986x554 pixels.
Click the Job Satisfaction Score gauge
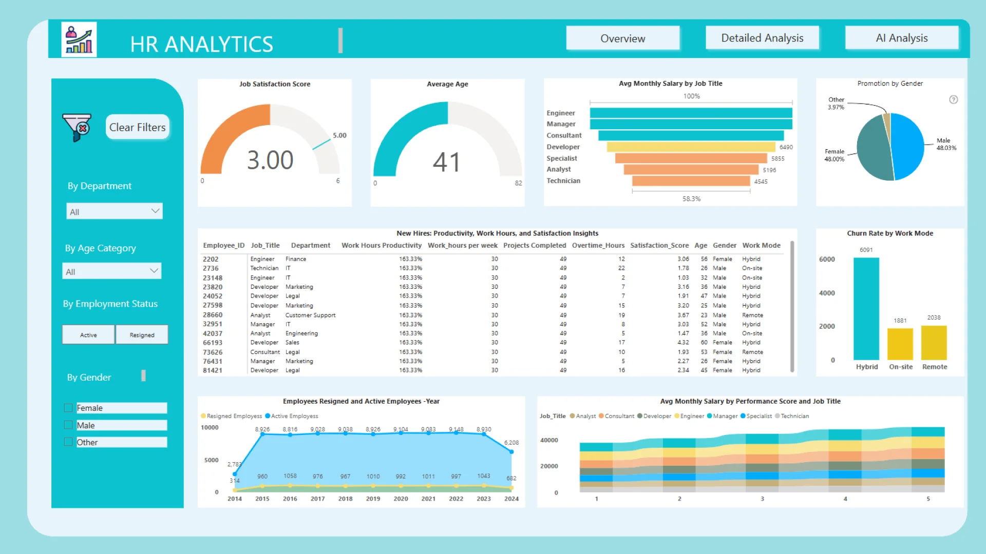(x=270, y=140)
